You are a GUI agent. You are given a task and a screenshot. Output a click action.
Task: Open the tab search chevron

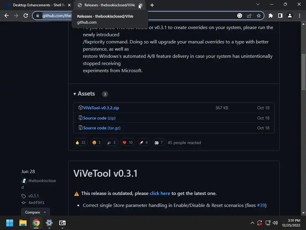pyautogui.click(x=258, y=4)
